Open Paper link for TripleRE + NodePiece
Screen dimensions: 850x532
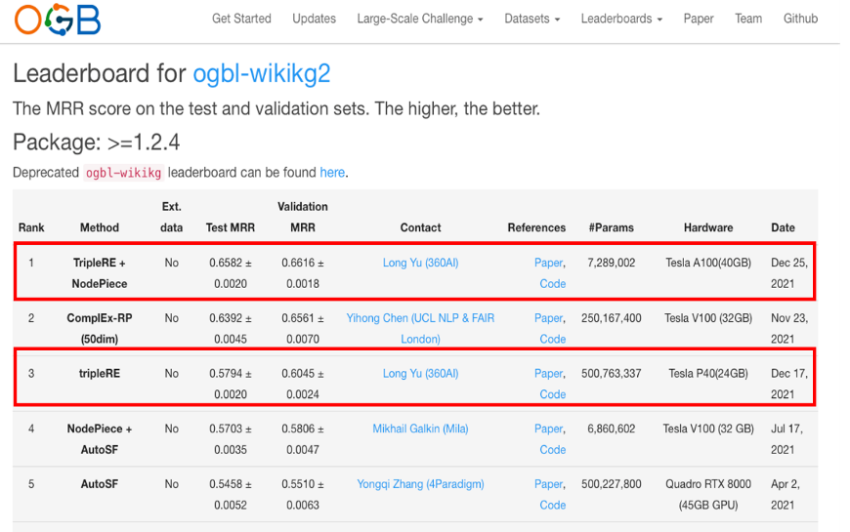[x=548, y=263]
